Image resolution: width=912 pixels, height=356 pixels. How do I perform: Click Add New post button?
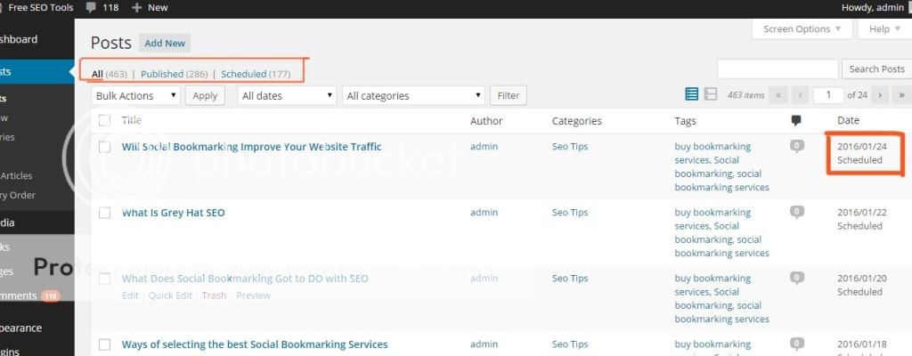coord(165,43)
